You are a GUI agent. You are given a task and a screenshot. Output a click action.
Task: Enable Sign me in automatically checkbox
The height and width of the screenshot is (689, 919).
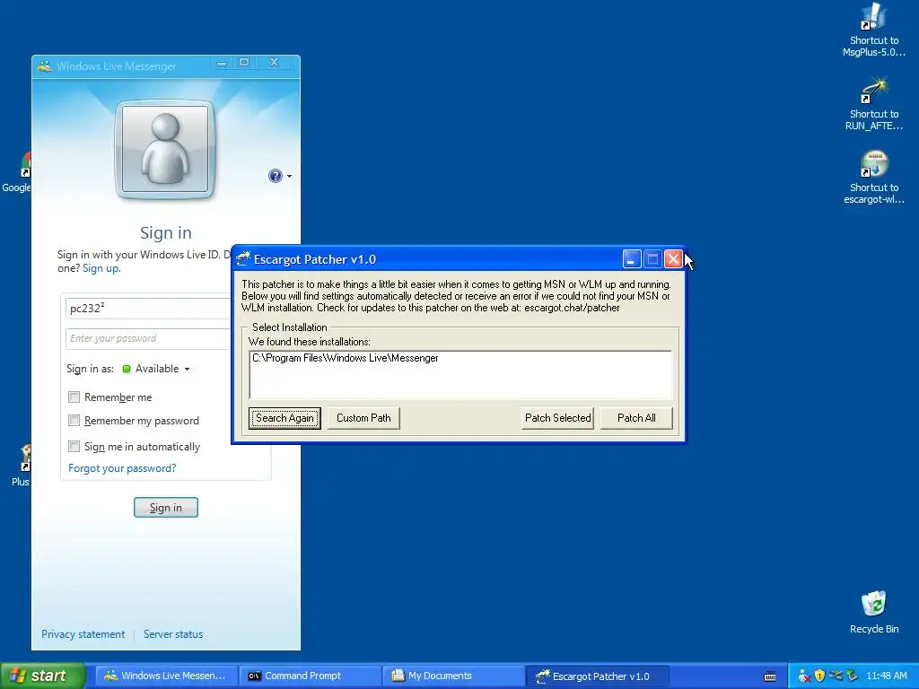coord(74,447)
